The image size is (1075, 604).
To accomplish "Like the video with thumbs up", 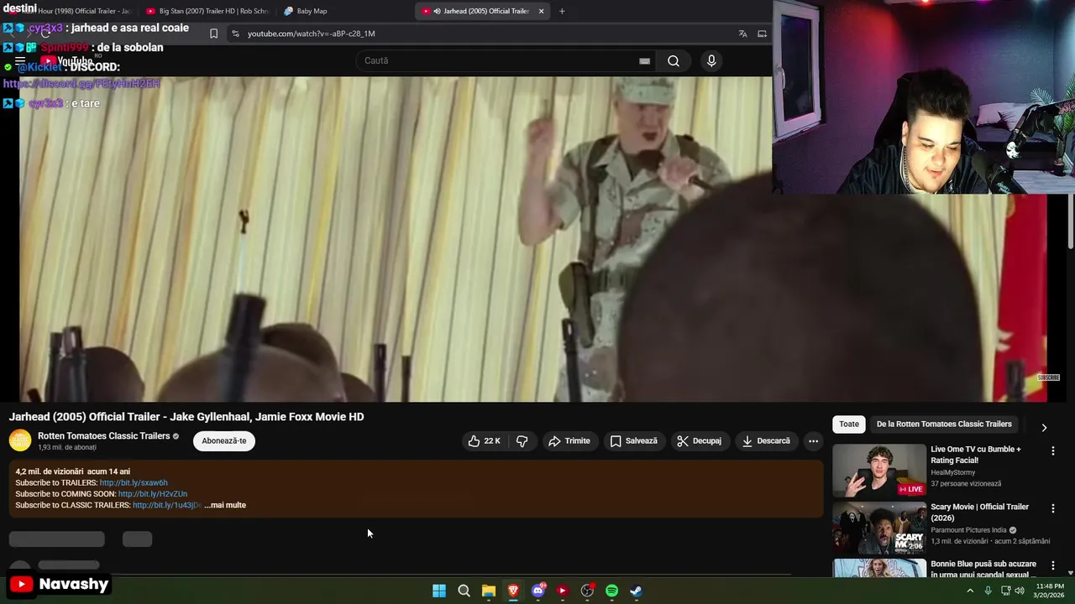I will click(485, 440).
